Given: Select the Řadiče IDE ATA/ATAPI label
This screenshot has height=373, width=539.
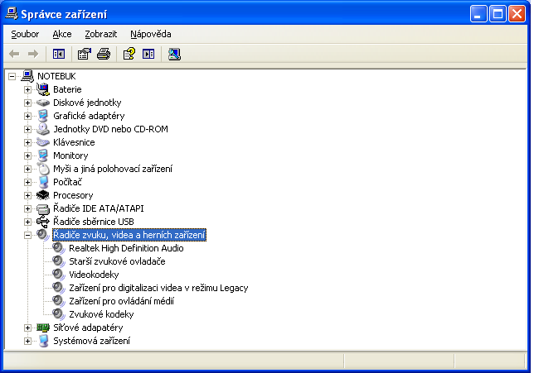Looking at the screenshot, I should pos(99,208).
